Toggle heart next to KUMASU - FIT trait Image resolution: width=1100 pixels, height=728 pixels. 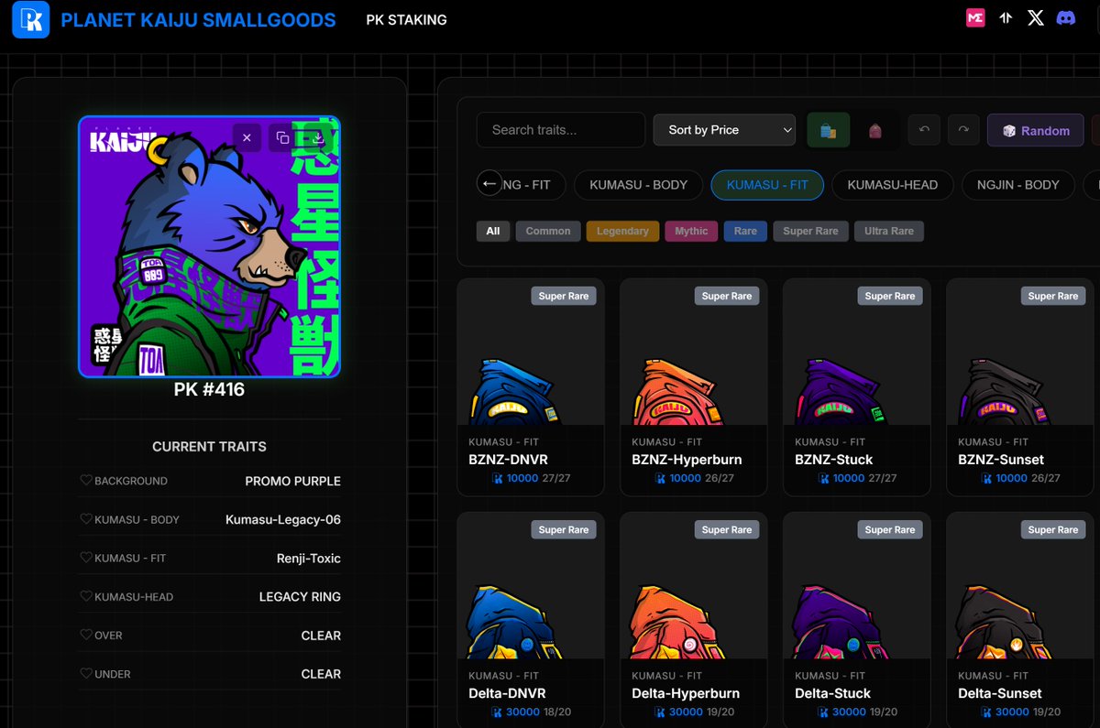click(x=86, y=558)
